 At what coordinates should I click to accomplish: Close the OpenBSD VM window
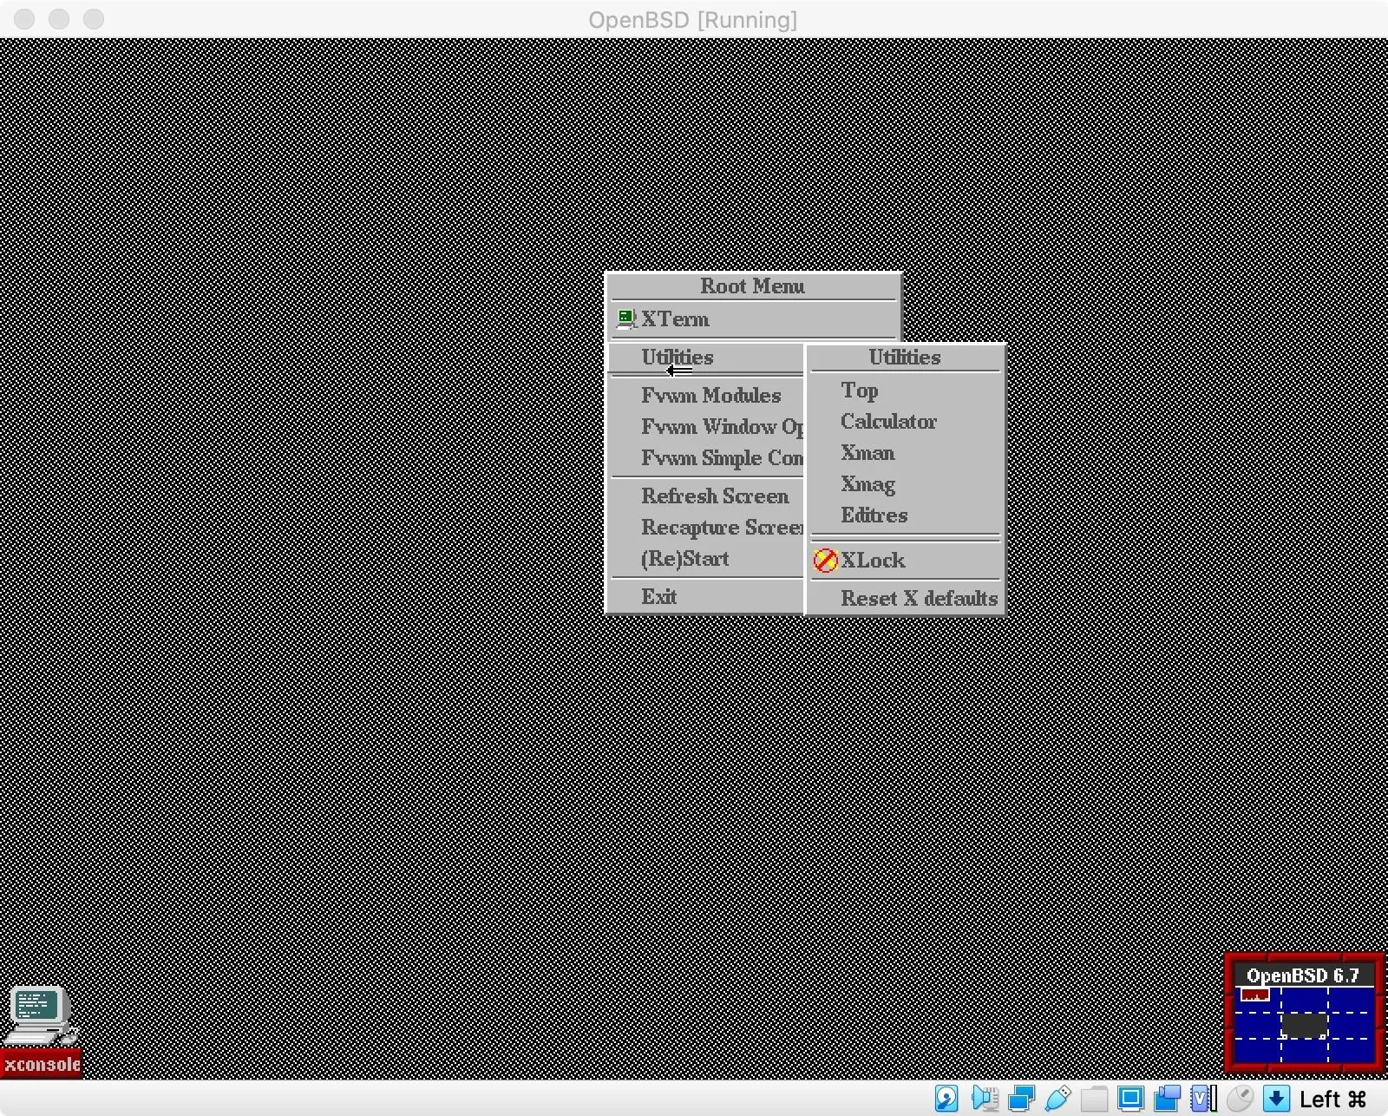[x=24, y=19]
